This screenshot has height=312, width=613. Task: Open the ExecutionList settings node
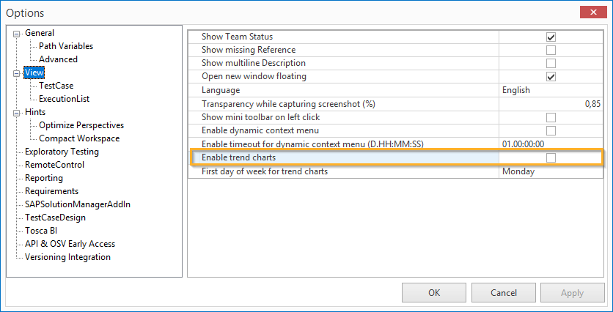[x=65, y=99]
